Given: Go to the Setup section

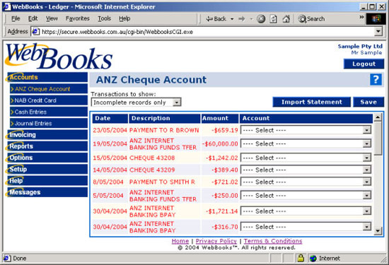Looking at the screenshot, I should tap(47, 170).
